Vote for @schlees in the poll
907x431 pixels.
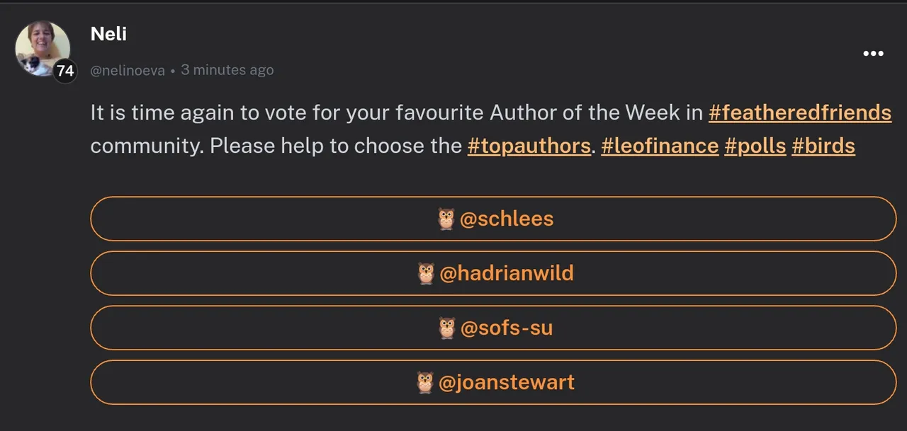[507, 219]
